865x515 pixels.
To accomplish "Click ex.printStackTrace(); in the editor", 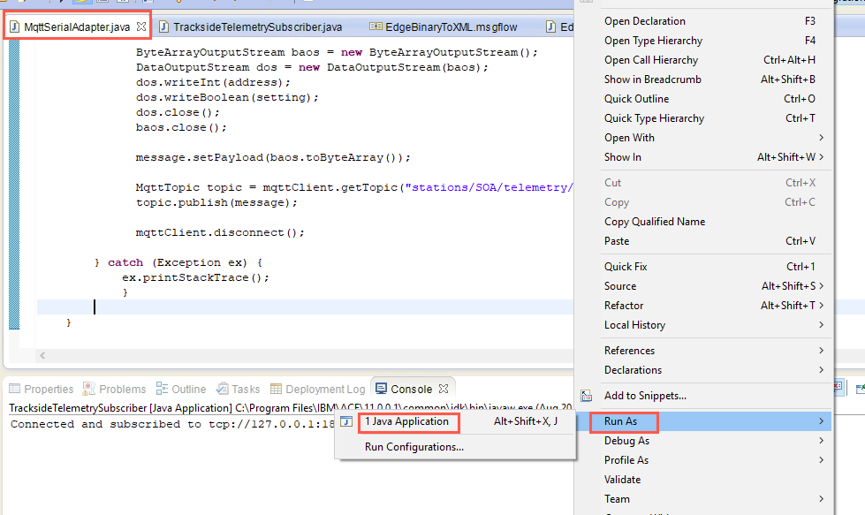I will point(195,277).
